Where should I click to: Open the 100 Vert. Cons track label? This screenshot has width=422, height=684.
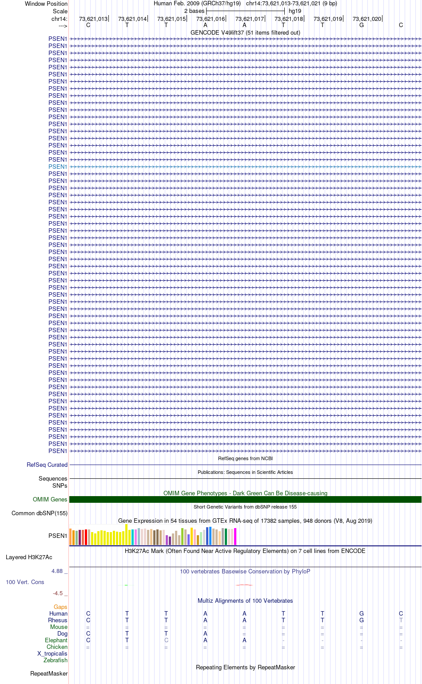pyautogui.click(x=25, y=582)
